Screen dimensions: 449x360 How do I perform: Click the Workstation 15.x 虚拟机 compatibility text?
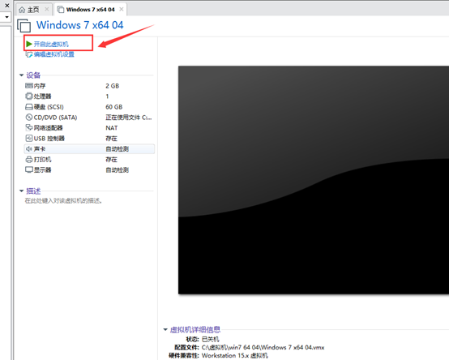coord(234,356)
